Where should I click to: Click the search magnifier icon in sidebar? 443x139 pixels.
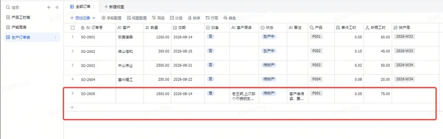[8, 7]
